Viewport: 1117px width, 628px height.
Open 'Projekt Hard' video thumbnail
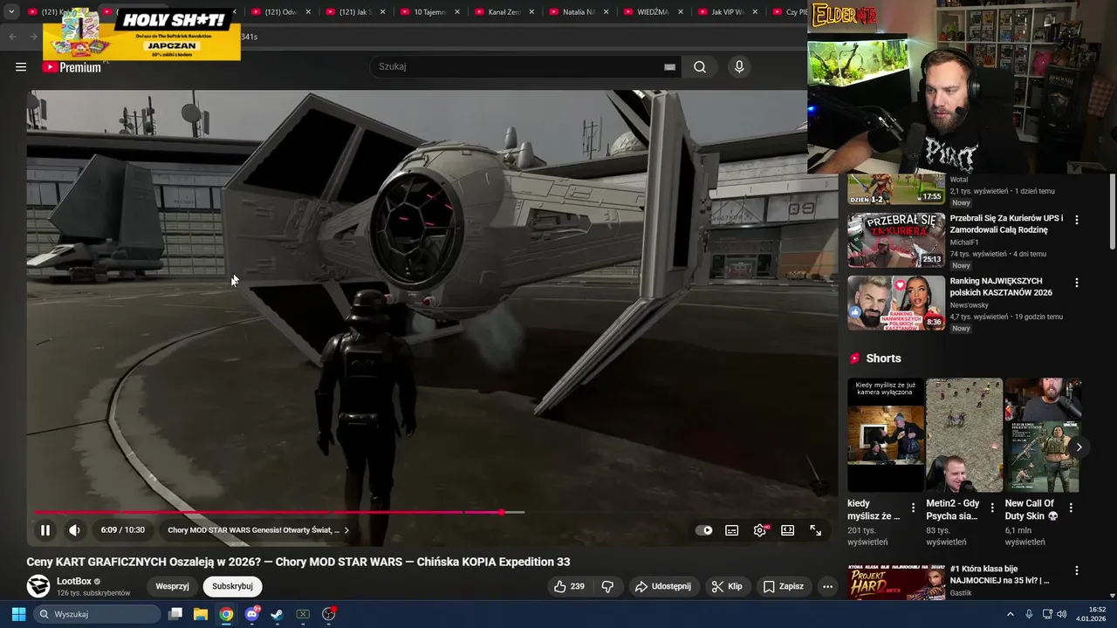coord(896,583)
